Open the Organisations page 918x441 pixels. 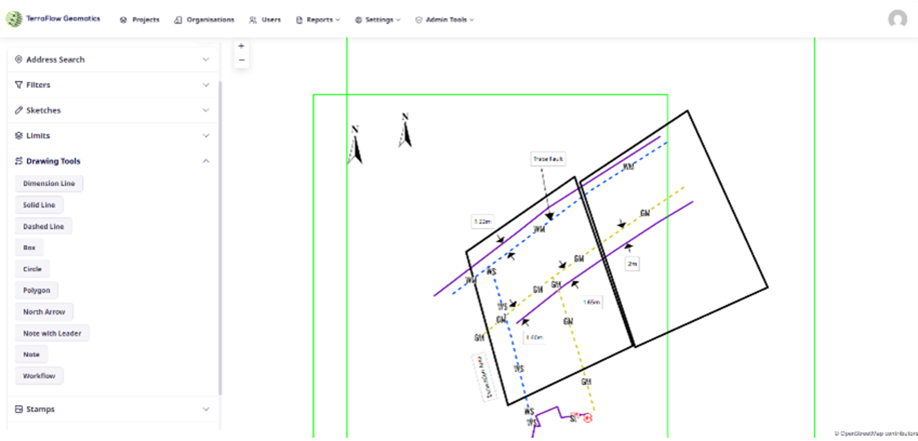coord(204,20)
